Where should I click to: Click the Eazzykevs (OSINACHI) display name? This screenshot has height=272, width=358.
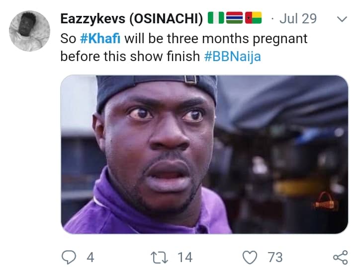tap(131, 19)
